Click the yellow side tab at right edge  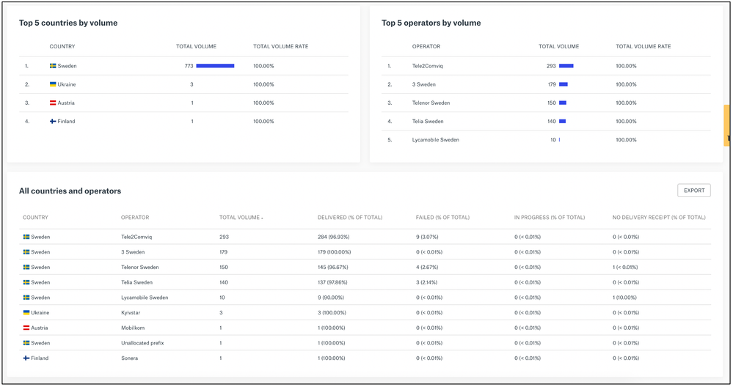coord(727,125)
